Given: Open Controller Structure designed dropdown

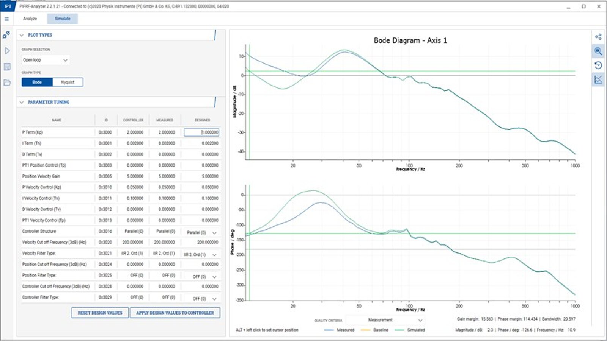Looking at the screenshot, I should coord(201,232).
